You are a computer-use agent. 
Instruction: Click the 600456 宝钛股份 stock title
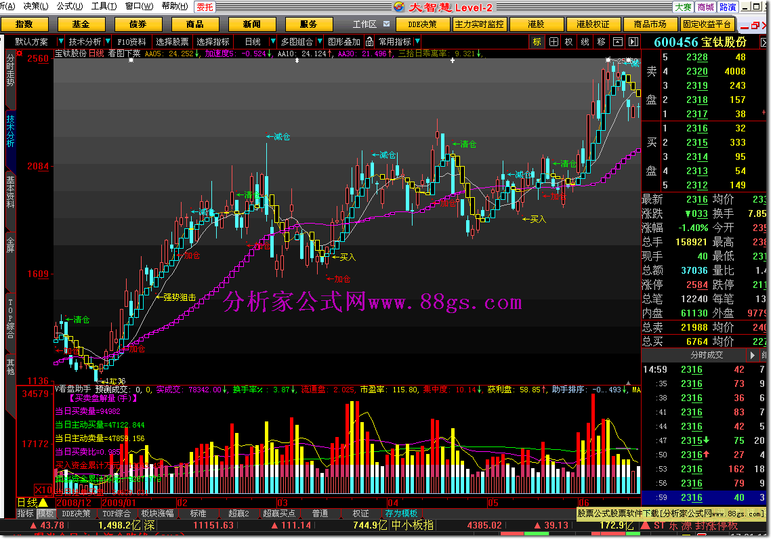pyautogui.click(x=700, y=43)
